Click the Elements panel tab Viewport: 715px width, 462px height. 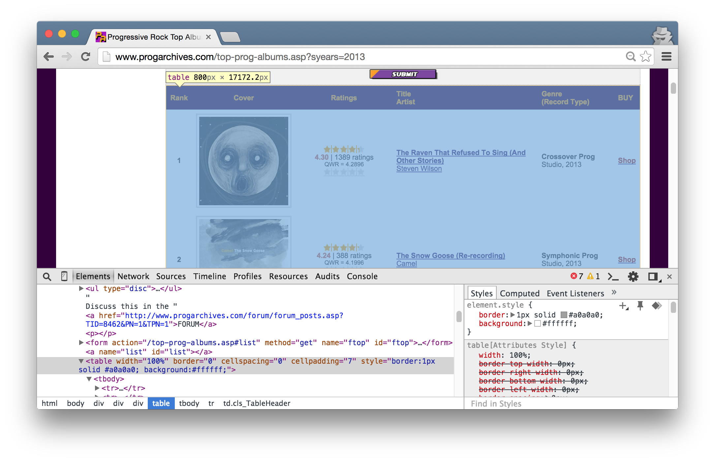[x=93, y=276]
